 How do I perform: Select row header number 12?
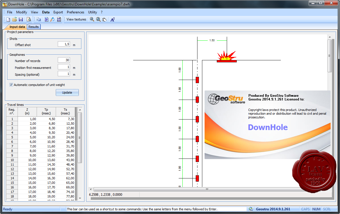12,169
